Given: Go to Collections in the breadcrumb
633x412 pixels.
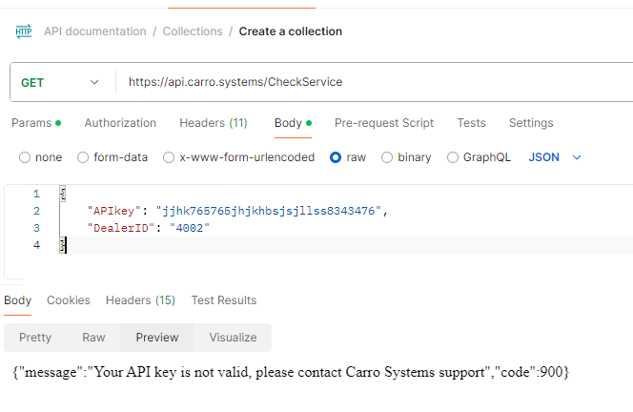Looking at the screenshot, I should pos(193,31).
